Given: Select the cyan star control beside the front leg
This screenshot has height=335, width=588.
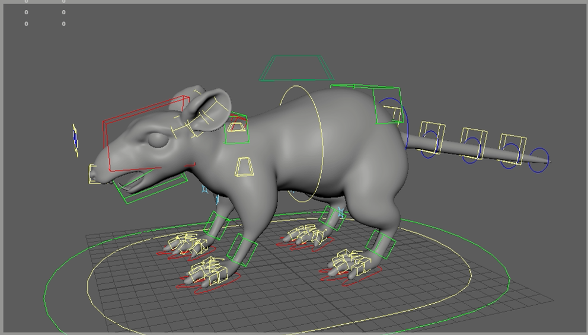Looking at the screenshot, I should [204, 189].
